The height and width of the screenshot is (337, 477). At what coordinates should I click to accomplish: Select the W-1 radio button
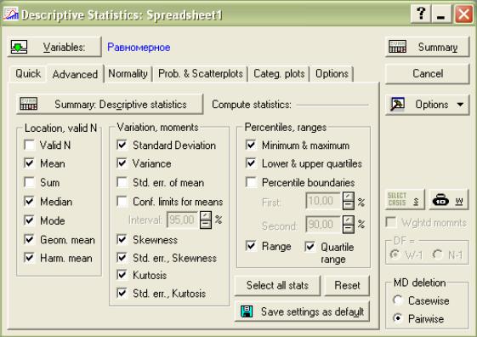click(x=395, y=254)
